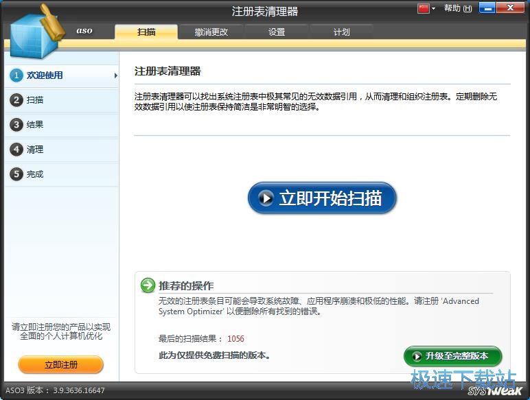530x400 pixels.
Task: Select step 5 完成 in sidebar
Action: (x=62, y=174)
